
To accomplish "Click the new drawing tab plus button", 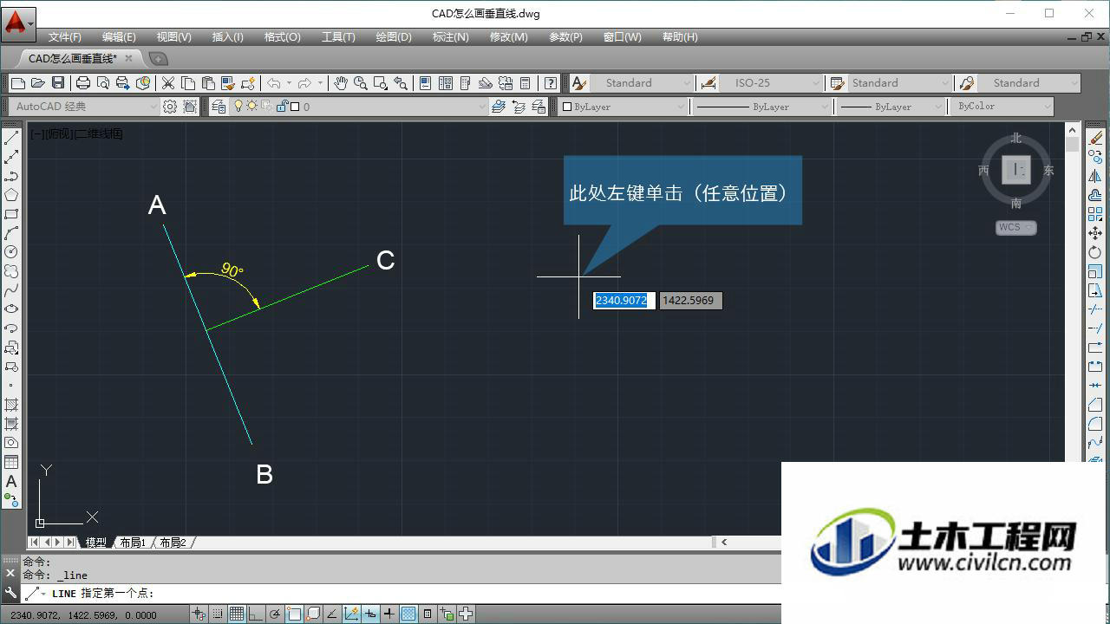I will 158,58.
